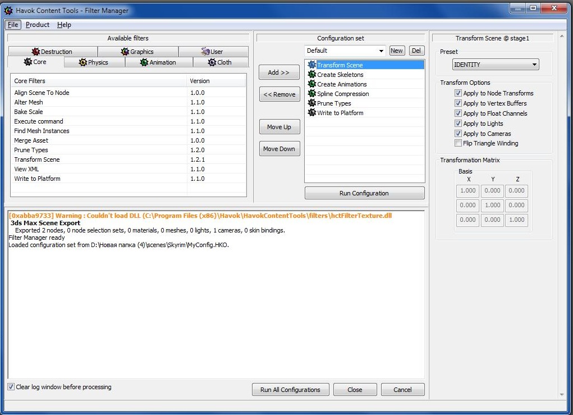Viewport: 573px width, 415px height.
Task: Toggle Clear log window before processing
Action: (11, 387)
